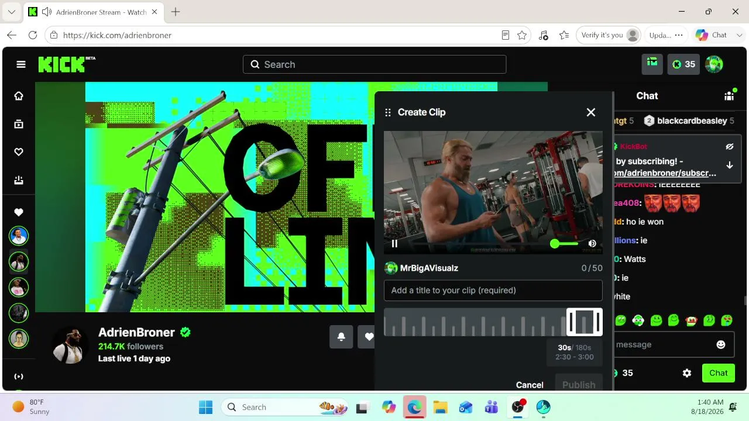This screenshot has height=421, width=749.
Task: Open the AdrienBroner channel avatar
Action: click(71, 345)
